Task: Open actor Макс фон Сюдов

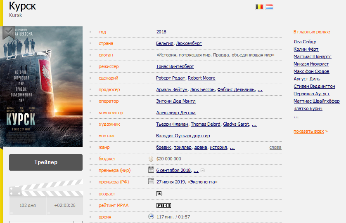Action: click(311, 71)
